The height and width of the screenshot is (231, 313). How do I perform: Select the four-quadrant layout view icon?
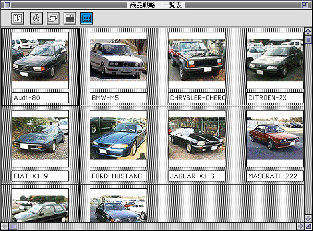tap(18, 18)
